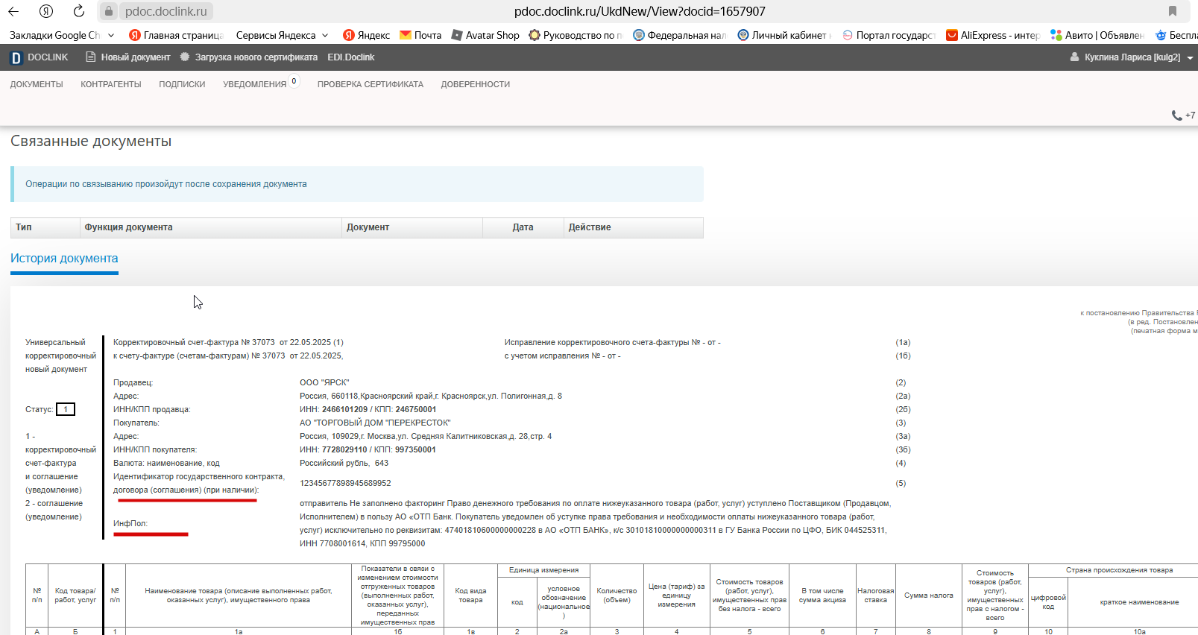Click the seller name ООО "ЯРСК"
Image resolution: width=1198 pixels, height=635 pixels.
(324, 382)
